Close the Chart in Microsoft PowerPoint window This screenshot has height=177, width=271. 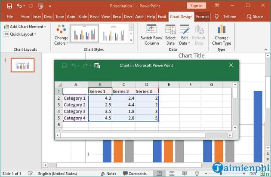[x=231, y=65]
